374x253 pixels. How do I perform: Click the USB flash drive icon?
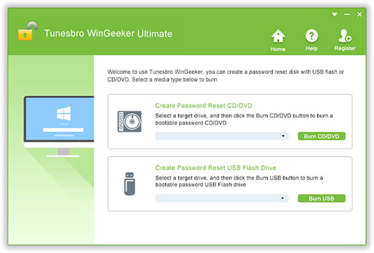click(x=130, y=184)
